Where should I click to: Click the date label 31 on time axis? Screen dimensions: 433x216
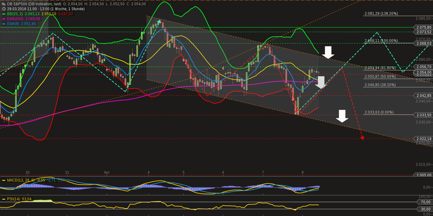click(67, 172)
